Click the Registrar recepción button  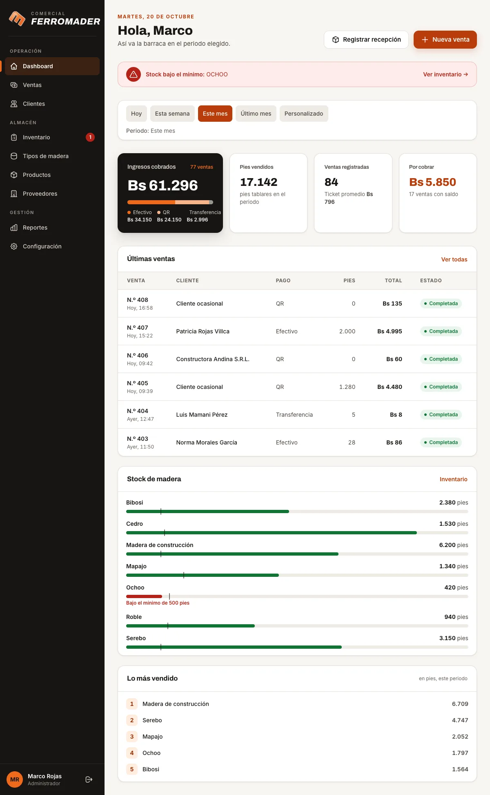click(366, 40)
